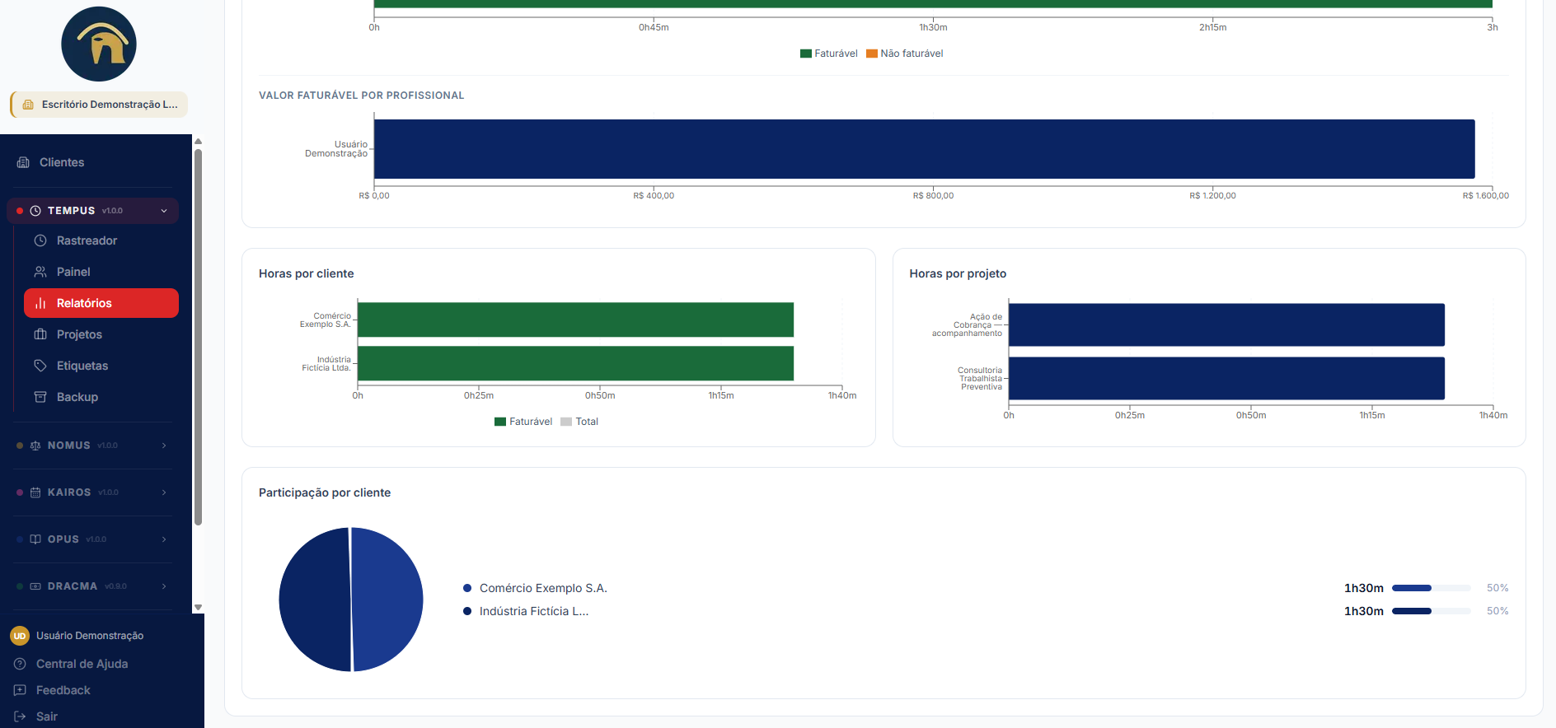The width and height of the screenshot is (1556, 728).
Task: Click the VALOR FATURÁVEL POR PROFISSIONAL heading
Action: (361, 96)
